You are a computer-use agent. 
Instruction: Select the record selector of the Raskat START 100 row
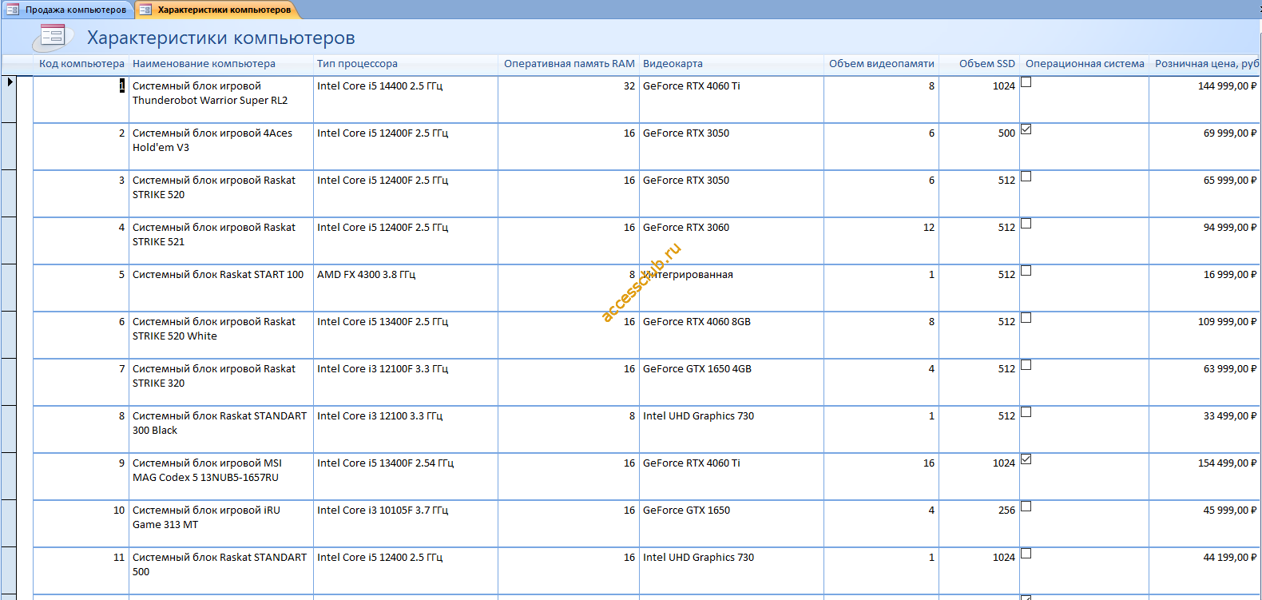[9, 288]
